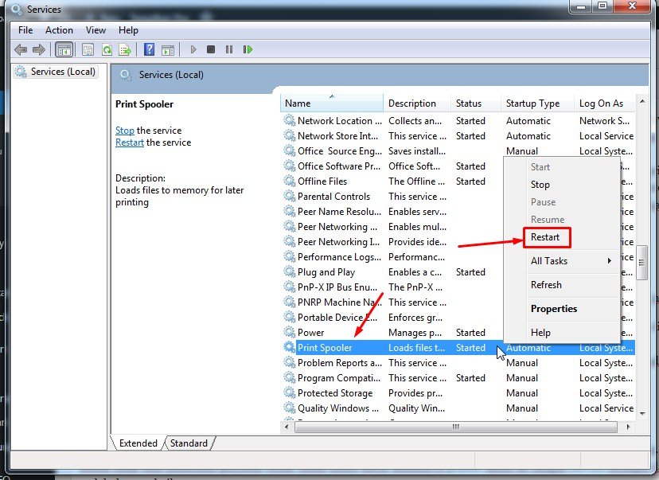Open the Help menu in menu bar
The image size is (659, 480).
(128, 30)
